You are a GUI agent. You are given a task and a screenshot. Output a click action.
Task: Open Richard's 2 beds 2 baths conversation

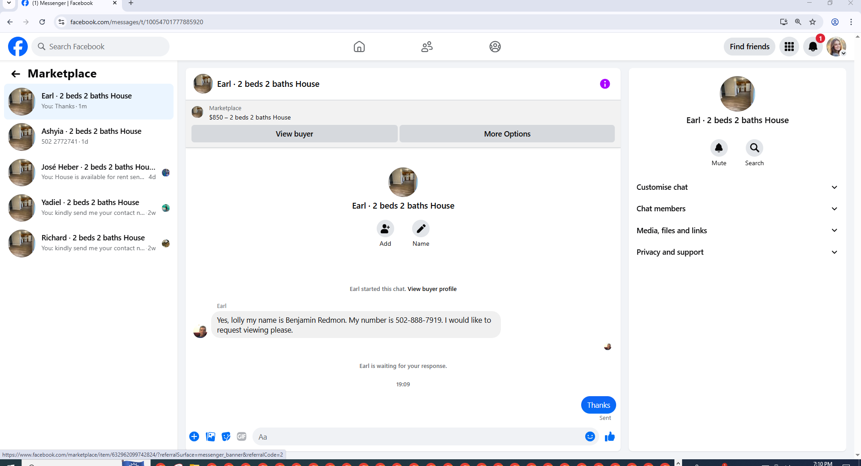tap(89, 243)
